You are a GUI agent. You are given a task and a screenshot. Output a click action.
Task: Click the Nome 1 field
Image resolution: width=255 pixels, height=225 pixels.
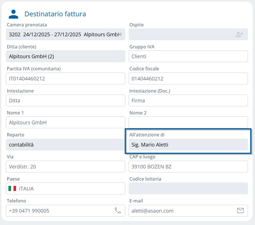click(x=65, y=122)
